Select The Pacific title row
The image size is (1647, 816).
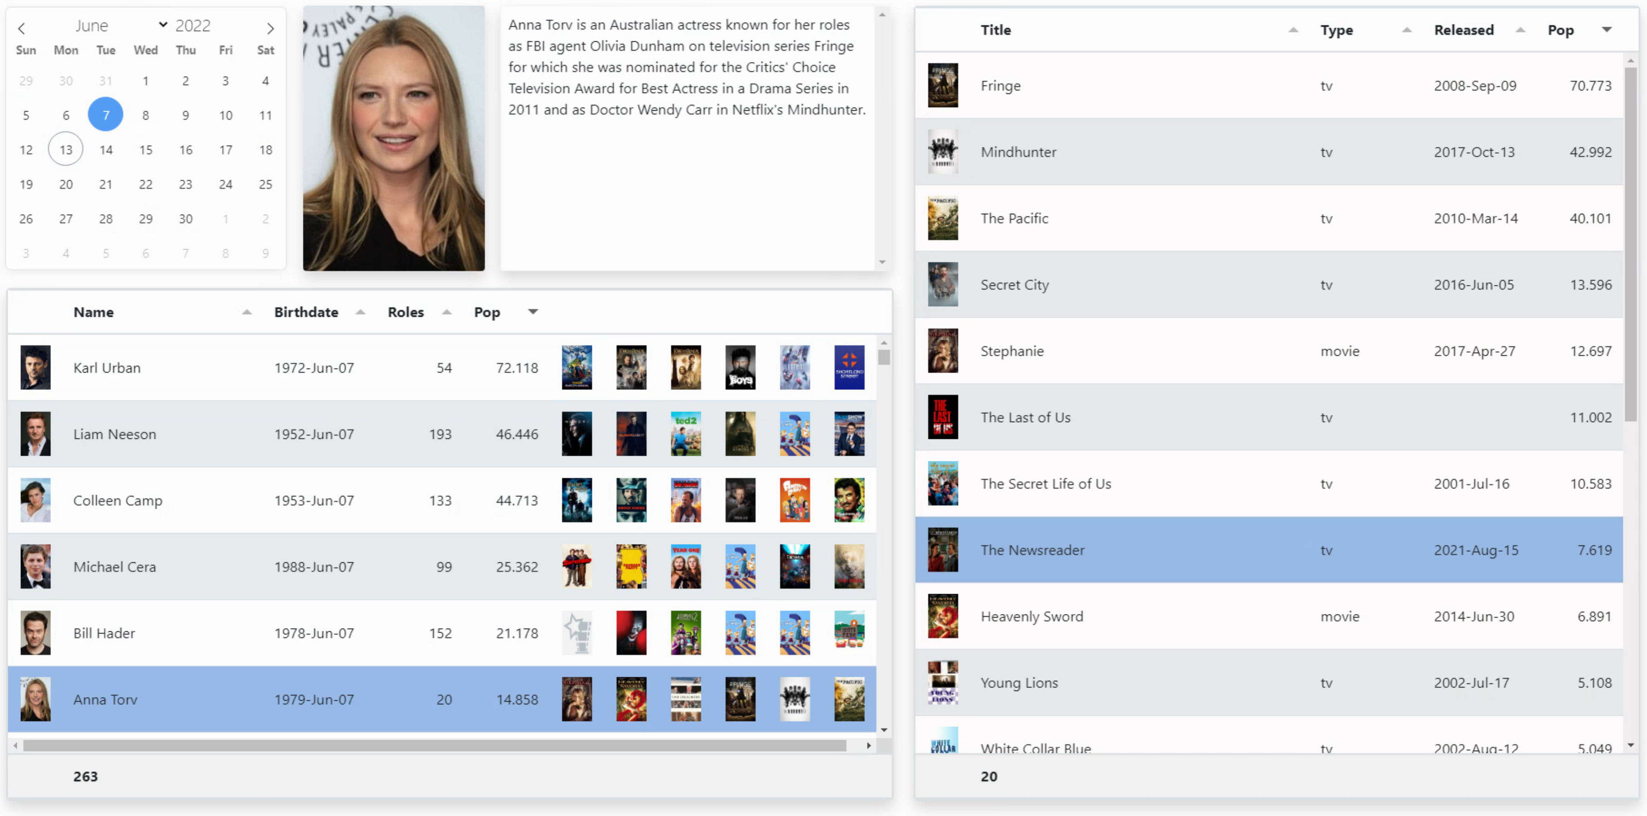coord(1269,219)
